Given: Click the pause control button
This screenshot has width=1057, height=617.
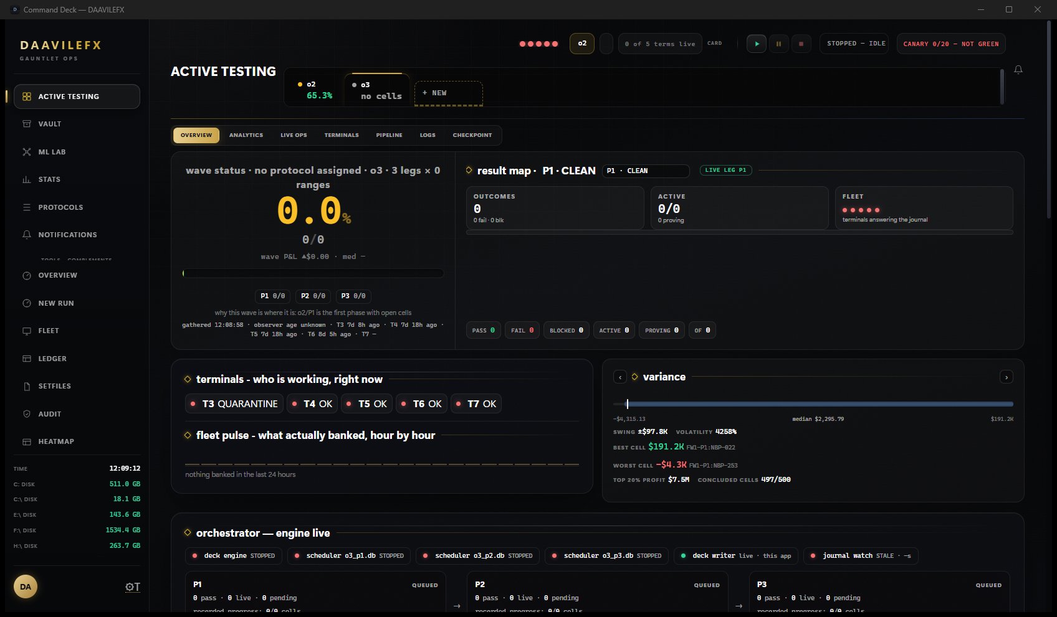Looking at the screenshot, I should click(778, 44).
